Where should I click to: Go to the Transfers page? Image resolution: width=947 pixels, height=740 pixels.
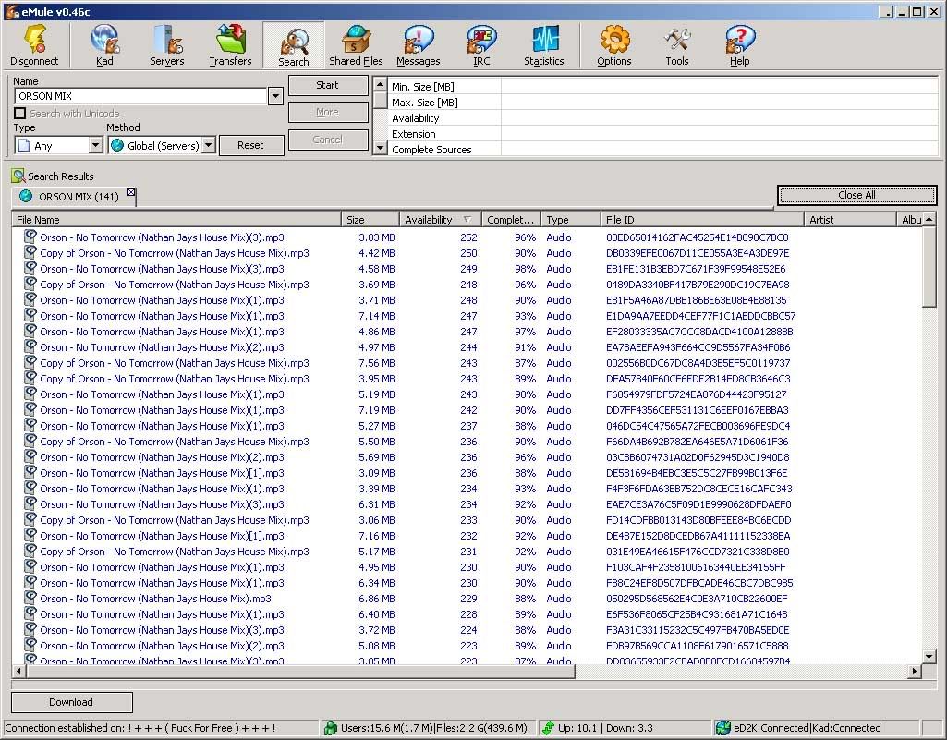pyautogui.click(x=230, y=45)
